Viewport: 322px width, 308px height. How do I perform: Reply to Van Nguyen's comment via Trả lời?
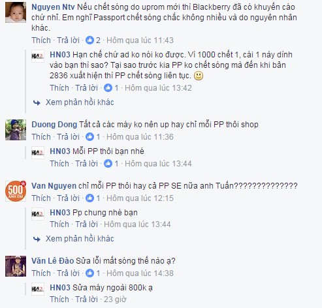(68, 198)
